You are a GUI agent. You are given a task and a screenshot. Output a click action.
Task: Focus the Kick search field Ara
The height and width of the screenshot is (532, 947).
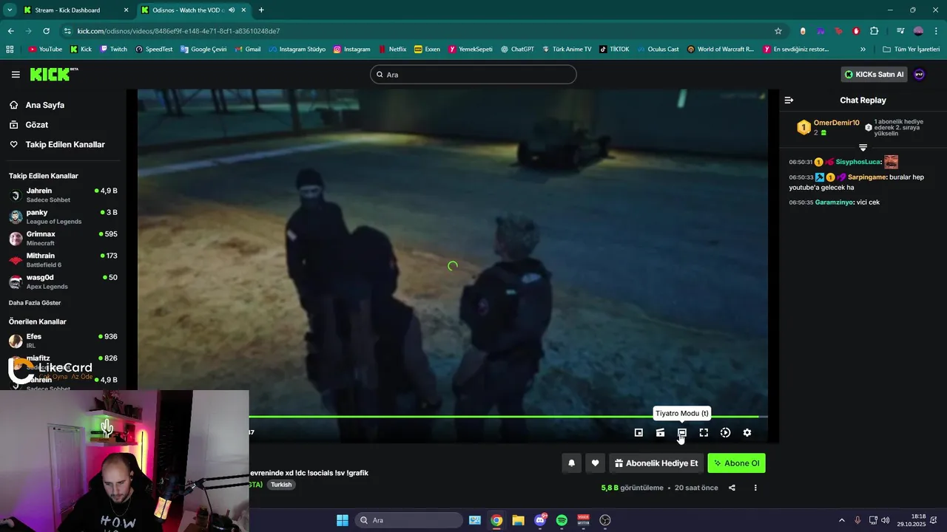pyautogui.click(x=473, y=75)
